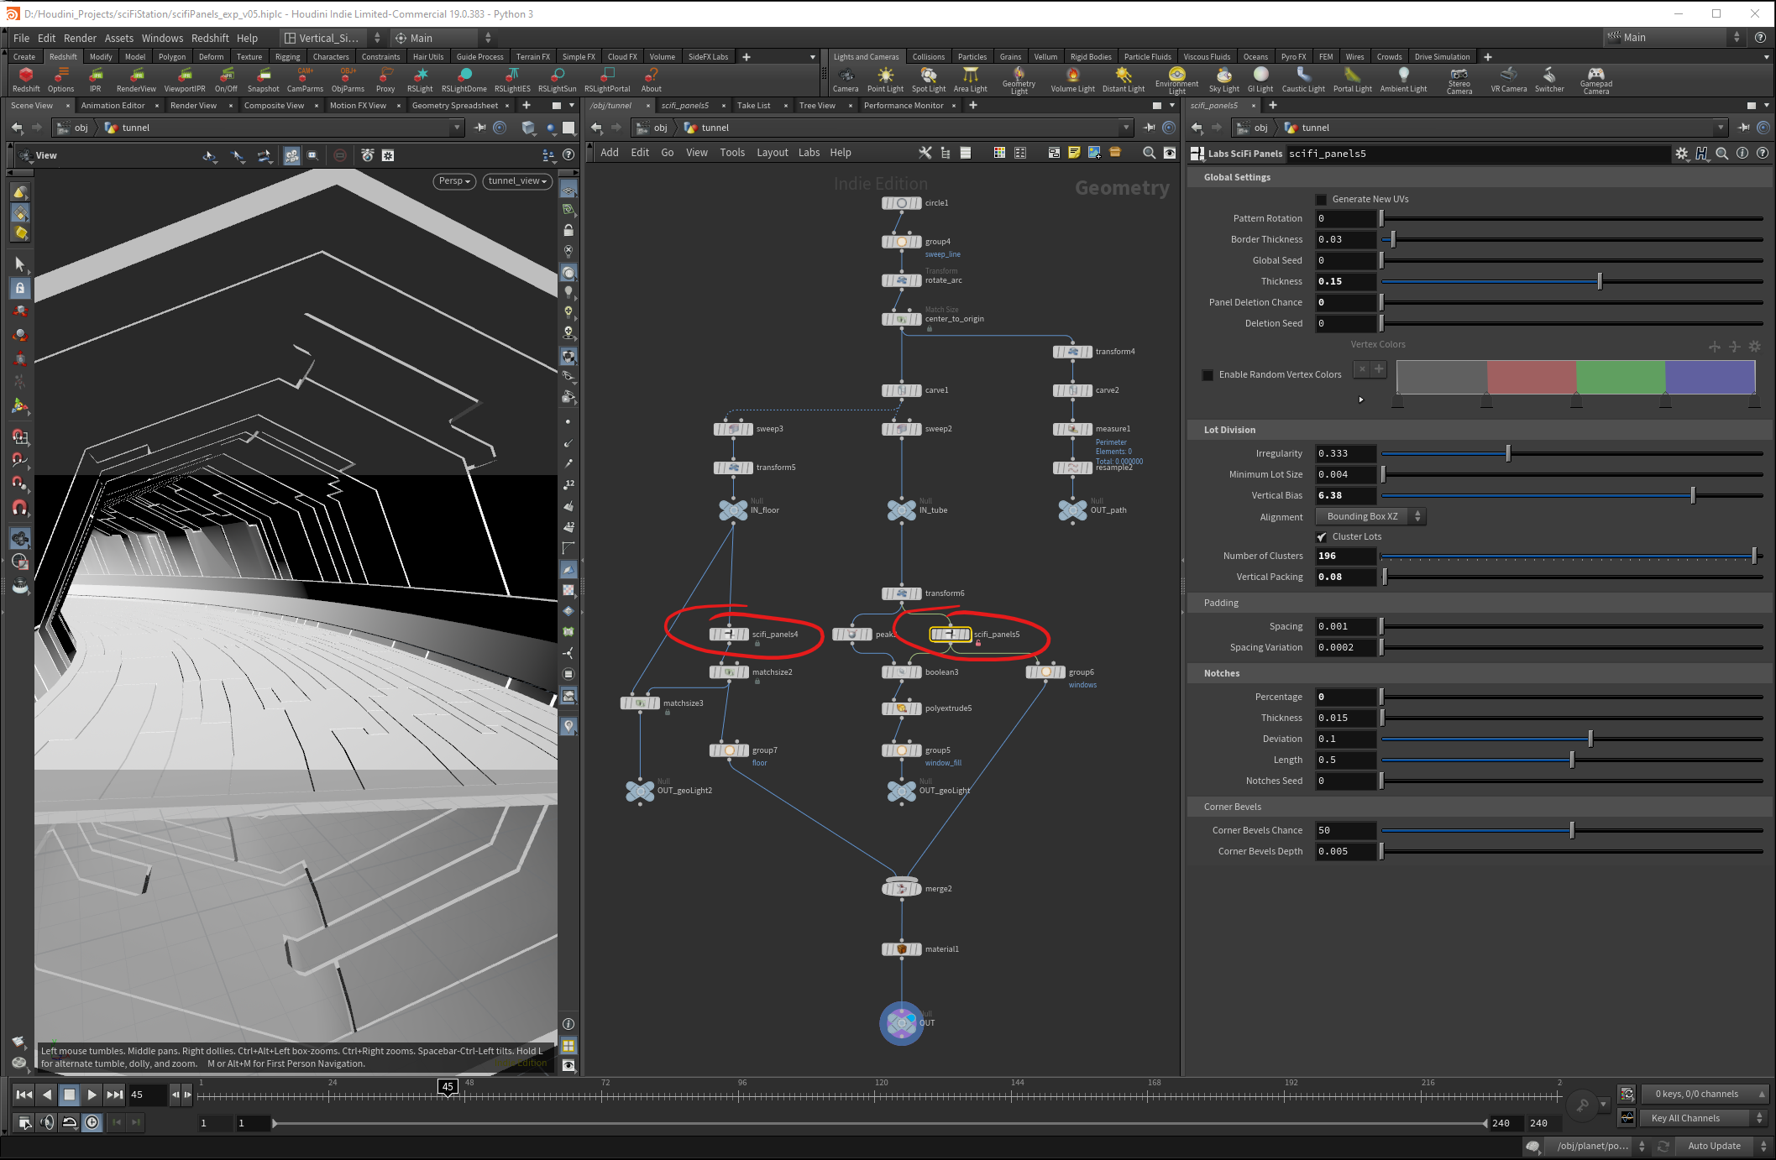This screenshot has width=1776, height=1160.
Task: Select the sweep2 node
Action: point(901,429)
